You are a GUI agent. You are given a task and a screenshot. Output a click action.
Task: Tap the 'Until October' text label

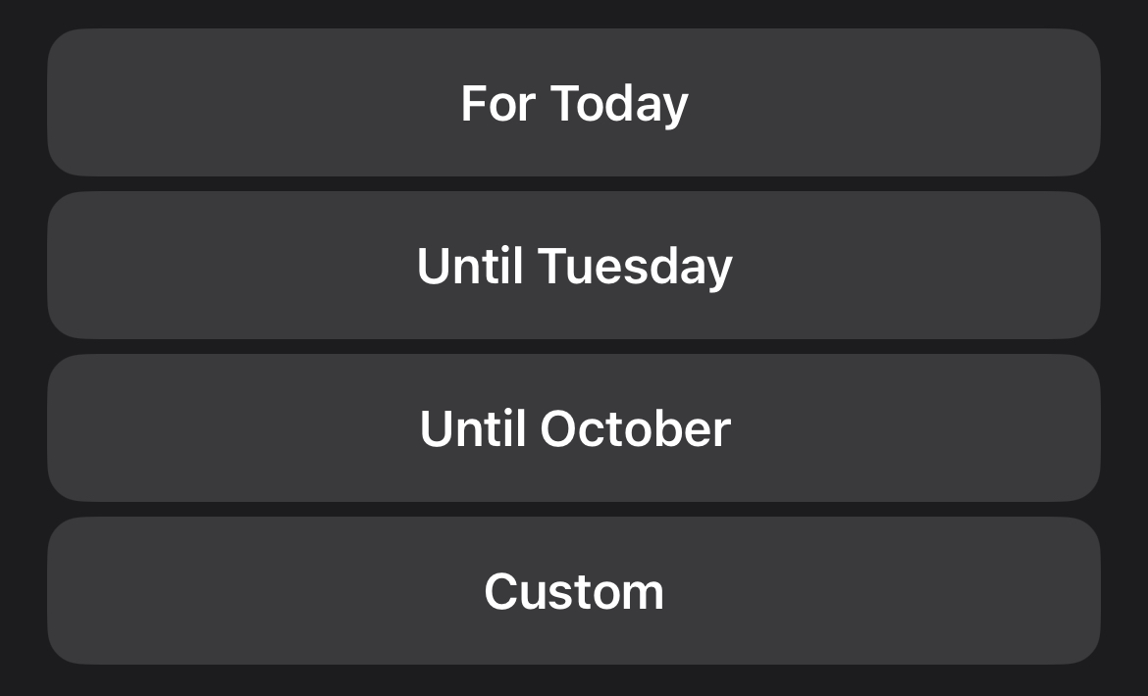[574, 428]
